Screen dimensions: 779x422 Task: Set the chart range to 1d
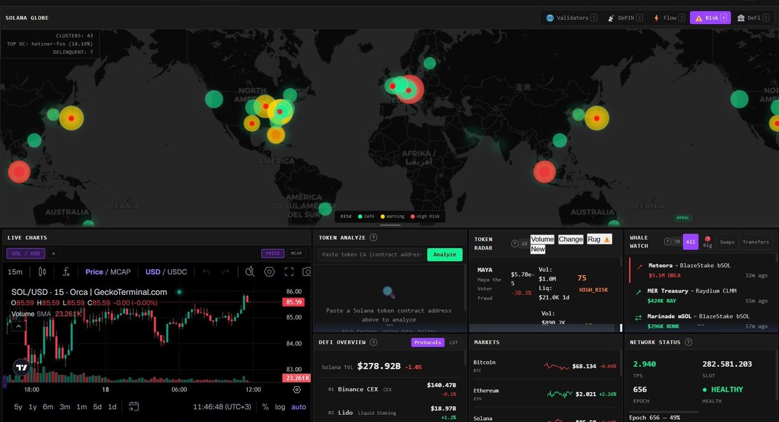tap(112, 407)
